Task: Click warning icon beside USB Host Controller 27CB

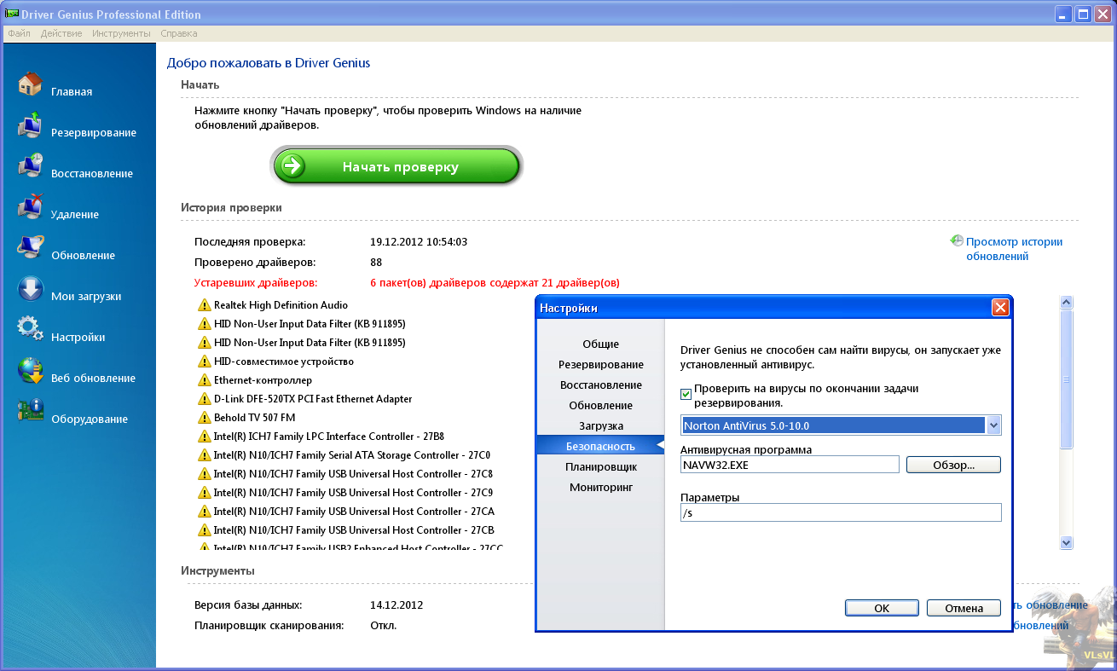Action: tap(204, 530)
